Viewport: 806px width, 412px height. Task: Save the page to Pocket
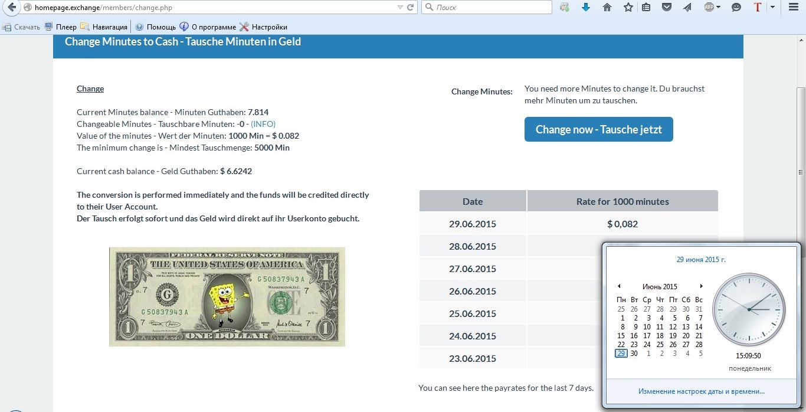(x=666, y=8)
